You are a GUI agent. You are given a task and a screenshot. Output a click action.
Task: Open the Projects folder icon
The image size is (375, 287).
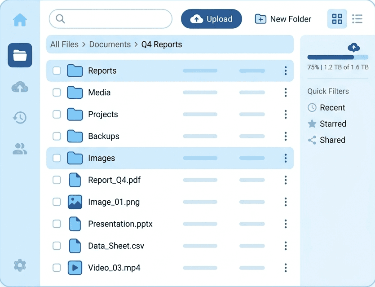[x=75, y=115]
